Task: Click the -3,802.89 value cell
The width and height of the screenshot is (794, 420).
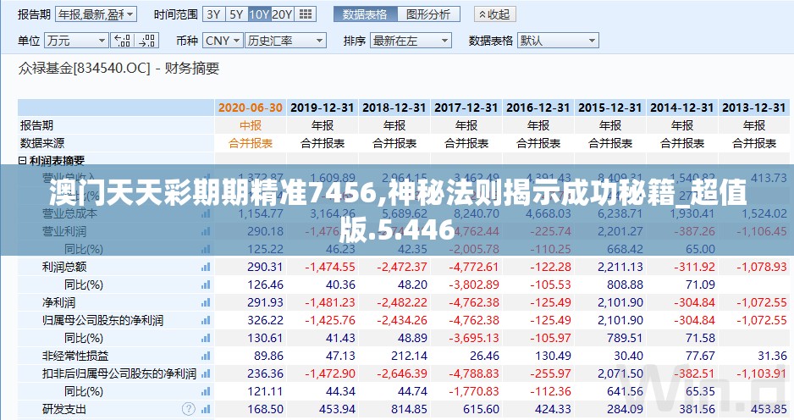Action: [473, 285]
